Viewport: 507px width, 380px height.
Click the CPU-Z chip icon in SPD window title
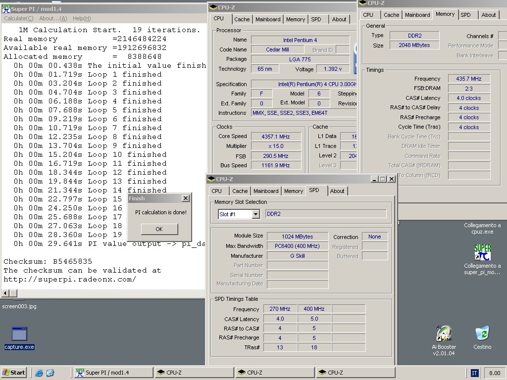pos(211,179)
